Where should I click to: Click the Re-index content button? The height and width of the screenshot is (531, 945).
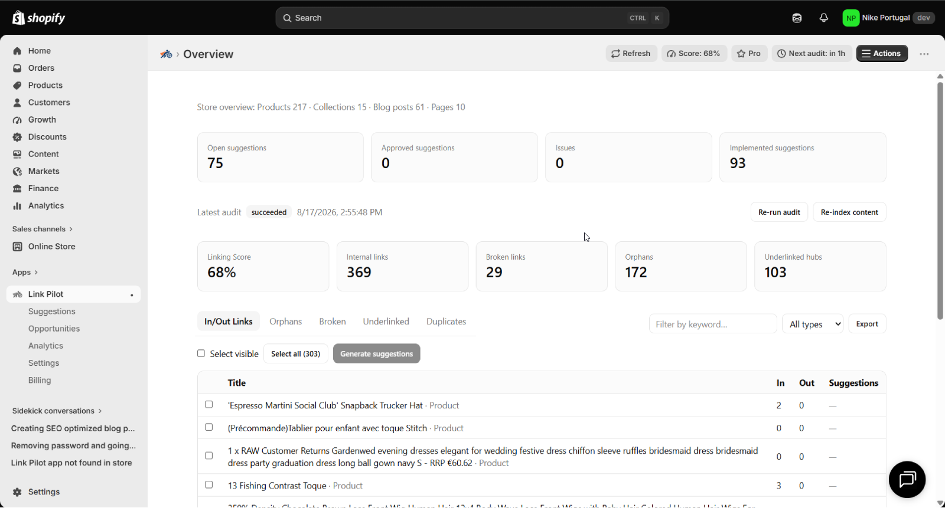click(849, 212)
